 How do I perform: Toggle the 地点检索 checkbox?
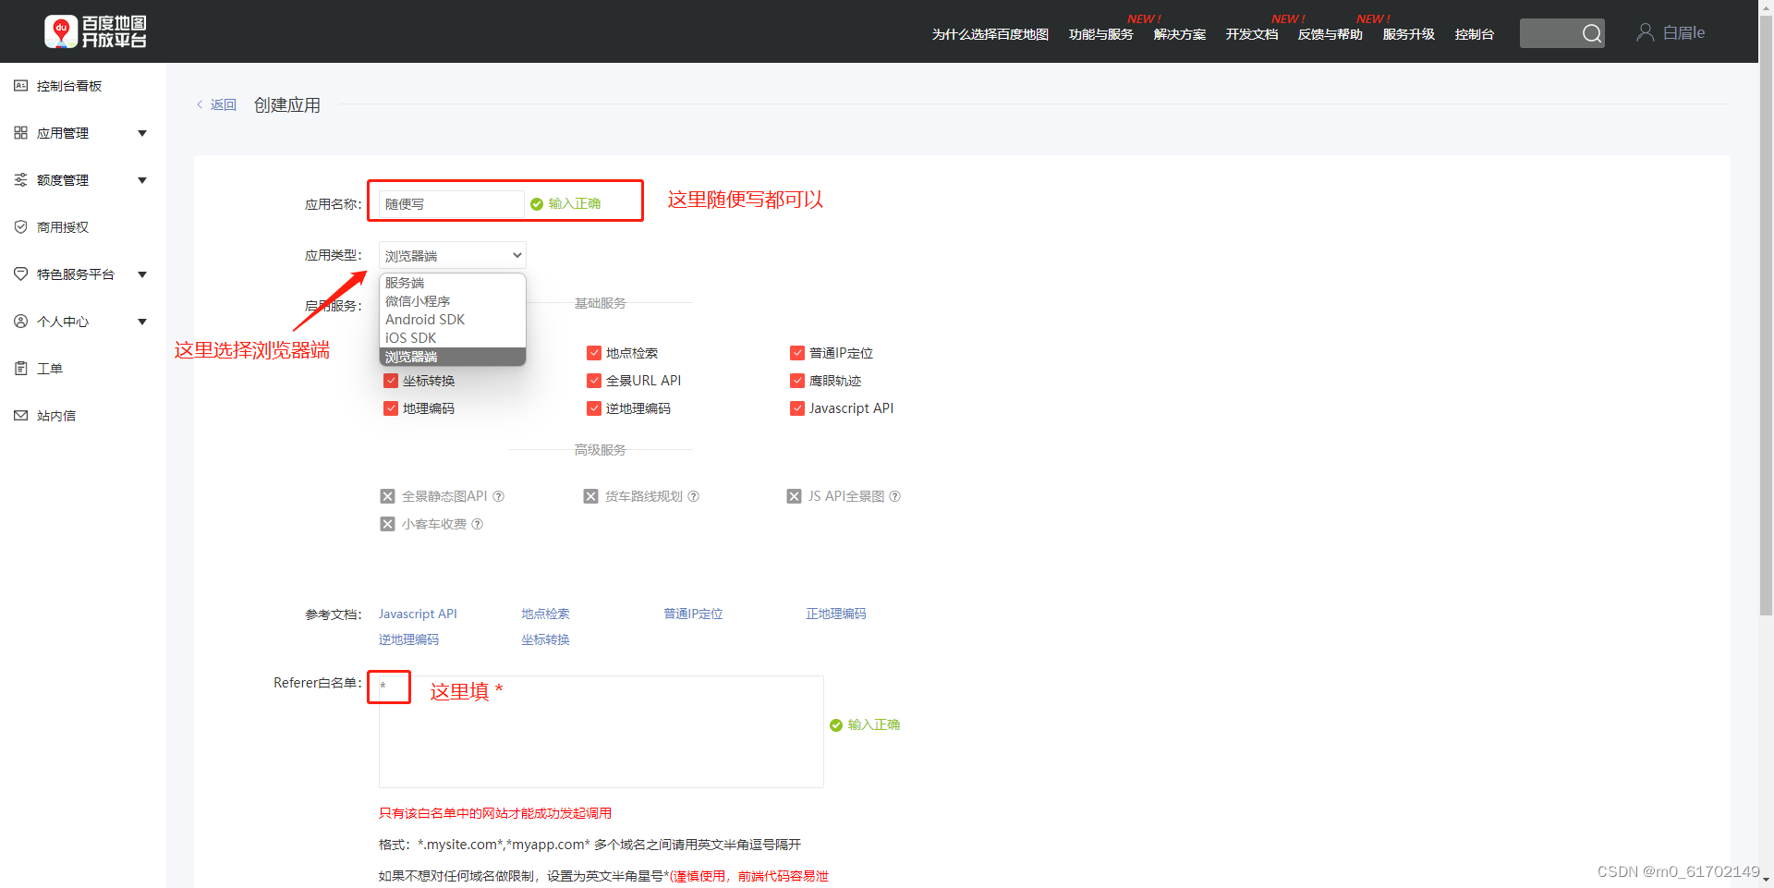pos(594,353)
